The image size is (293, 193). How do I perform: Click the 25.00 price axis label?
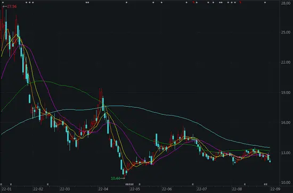(286, 32)
